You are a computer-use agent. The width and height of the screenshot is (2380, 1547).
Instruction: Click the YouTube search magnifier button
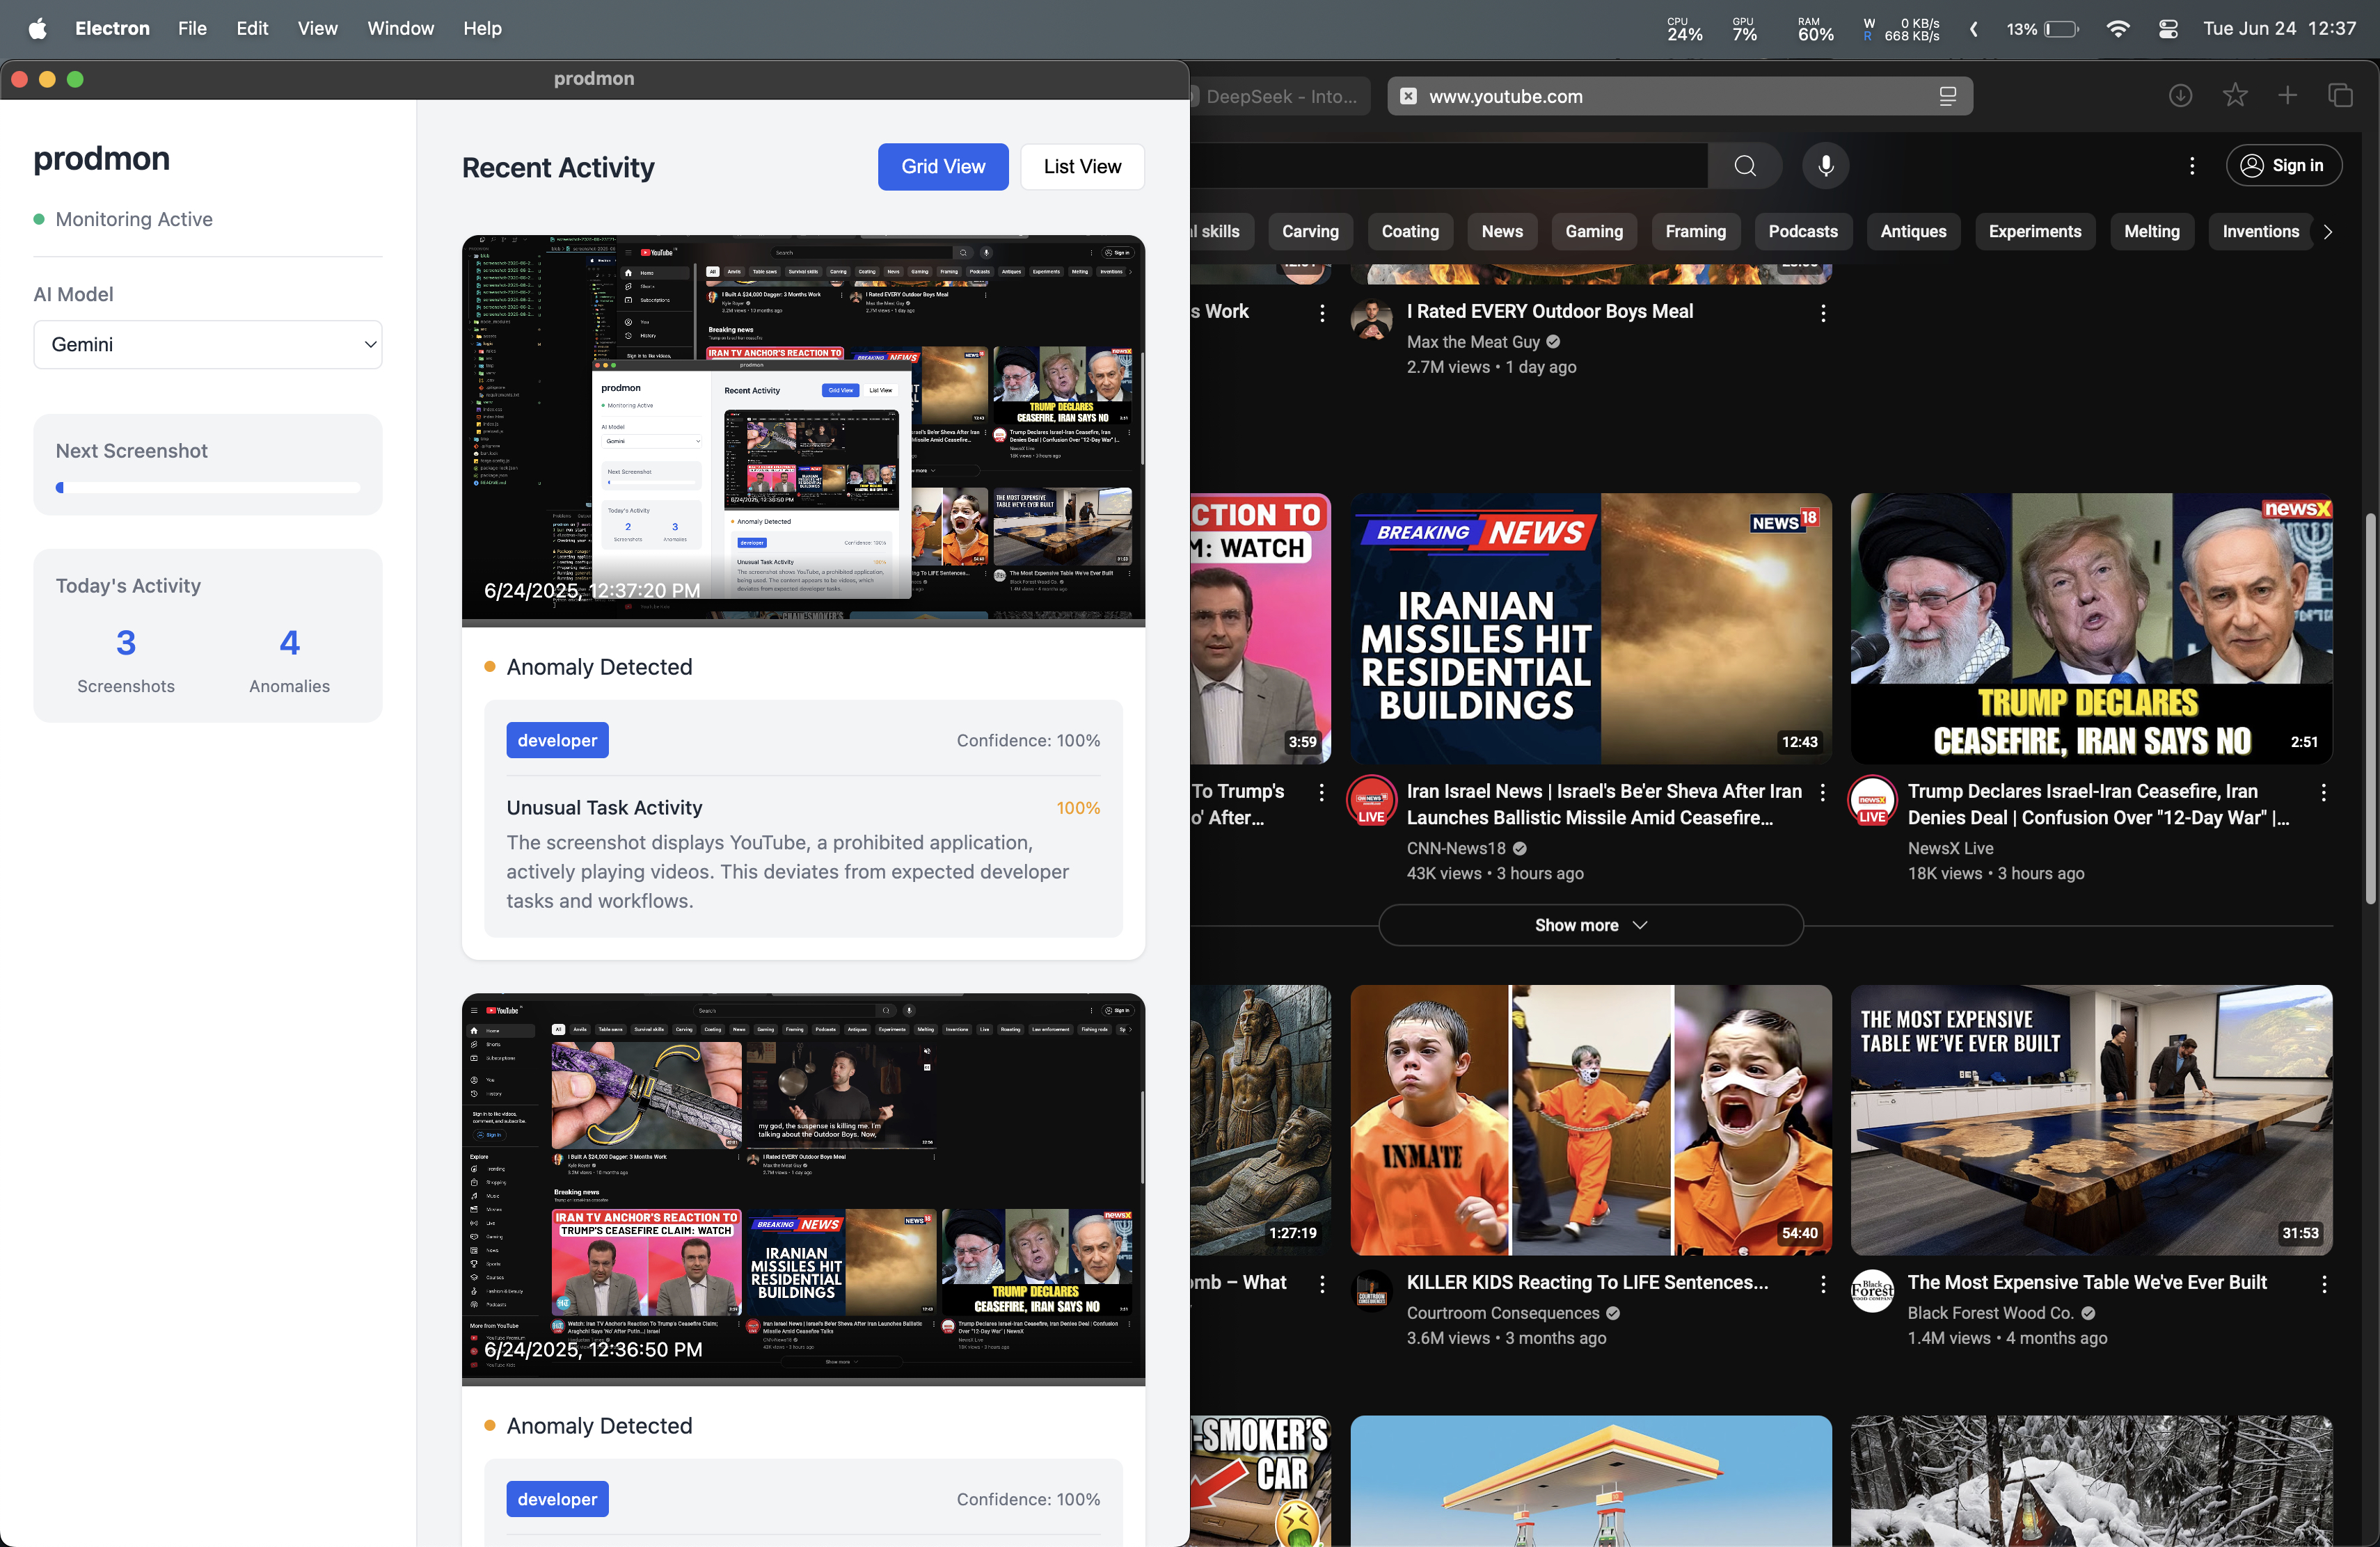1745,166
